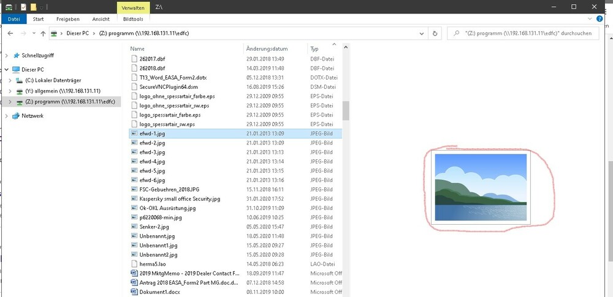This screenshot has width=613, height=297.
Task: Select the efwd-3.jpg file icon
Action: (x=135, y=152)
